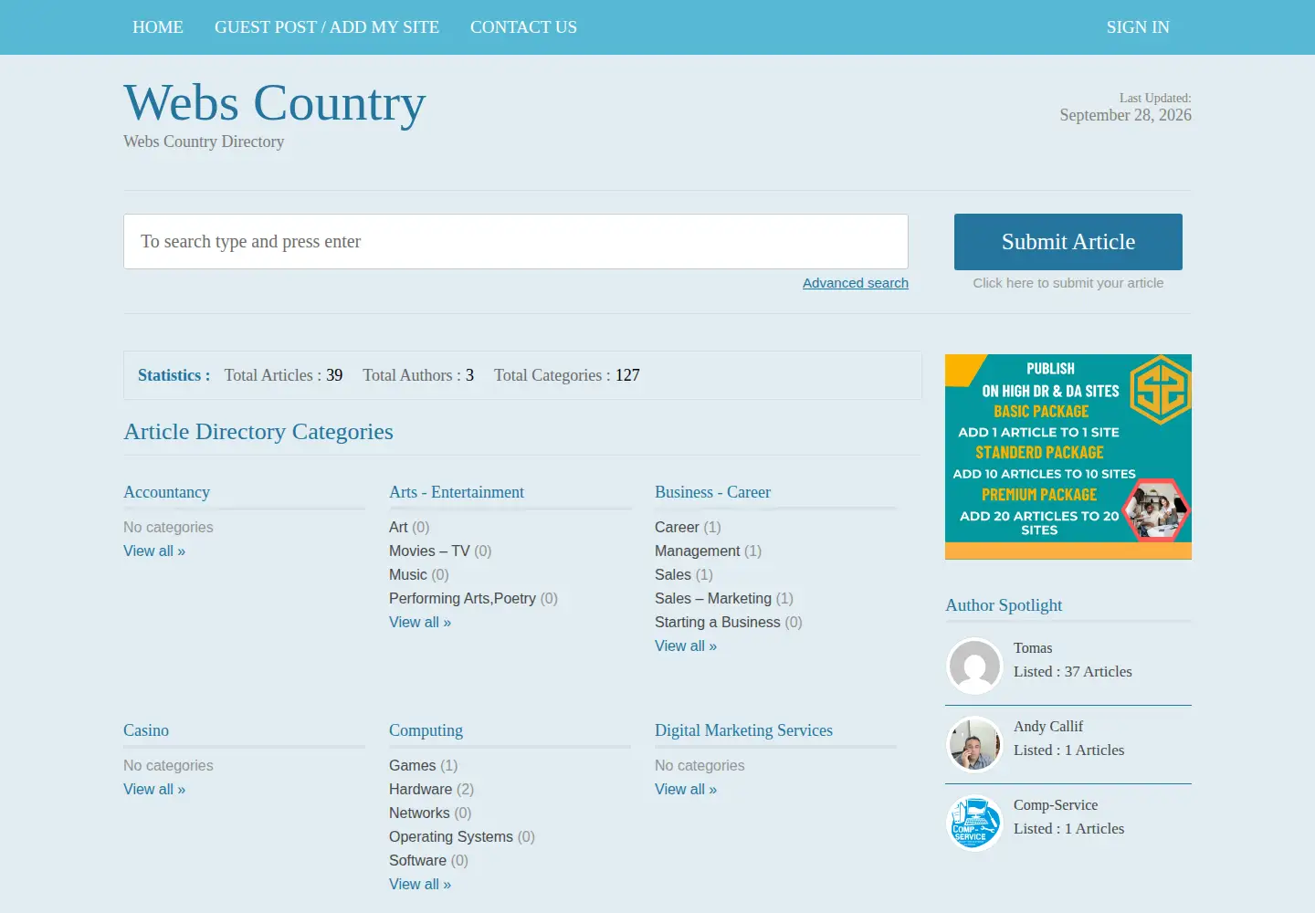The height and width of the screenshot is (913, 1315).
Task: View all under Casino
Action: click(x=154, y=790)
